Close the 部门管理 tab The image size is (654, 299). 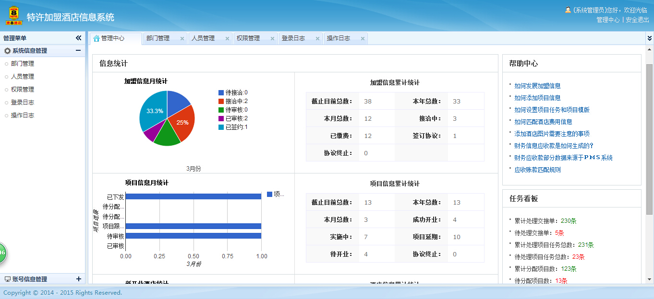[x=182, y=39]
